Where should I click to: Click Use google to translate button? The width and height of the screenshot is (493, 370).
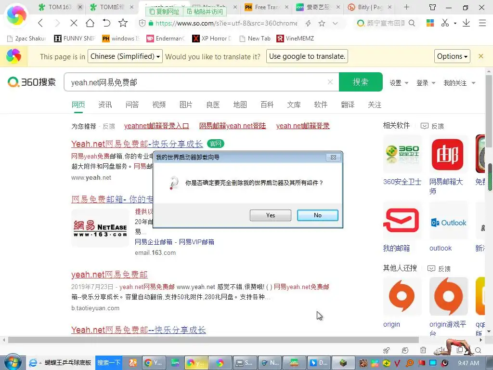307,56
